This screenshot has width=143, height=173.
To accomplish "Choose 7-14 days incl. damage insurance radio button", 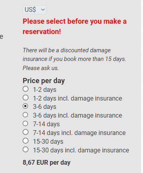I will [25, 132].
